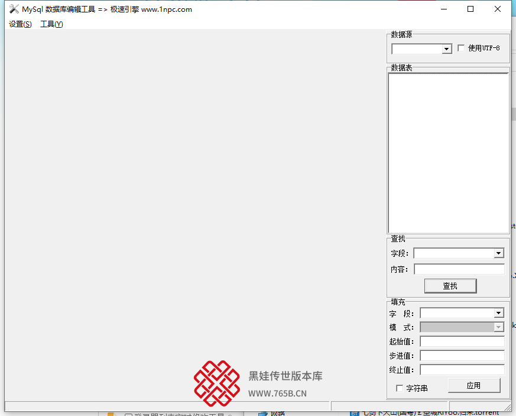This screenshot has width=516, height=416.
Task: Minimize the MySql tool window
Action: point(444,9)
